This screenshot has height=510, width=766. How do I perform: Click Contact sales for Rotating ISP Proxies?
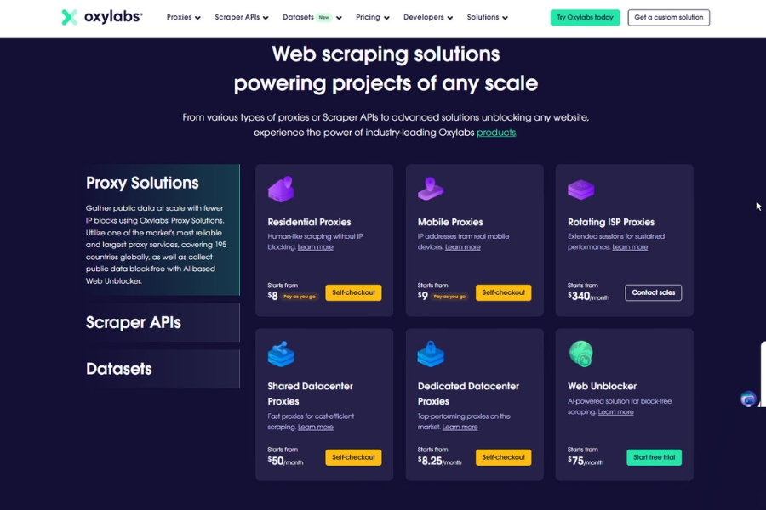coord(653,292)
